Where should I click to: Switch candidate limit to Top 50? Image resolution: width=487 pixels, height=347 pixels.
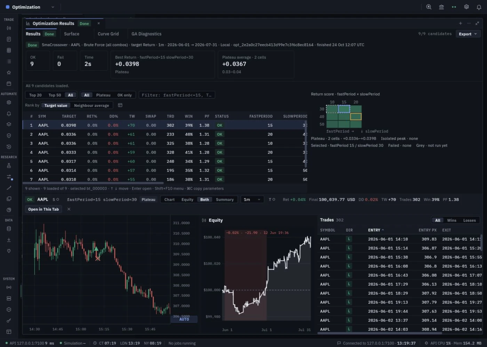pyautogui.click(x=55, y=95)
